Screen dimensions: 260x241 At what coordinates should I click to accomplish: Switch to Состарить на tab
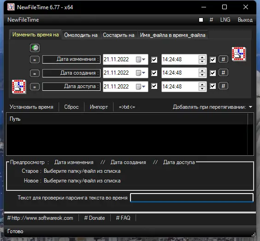(x=118, y=35)
